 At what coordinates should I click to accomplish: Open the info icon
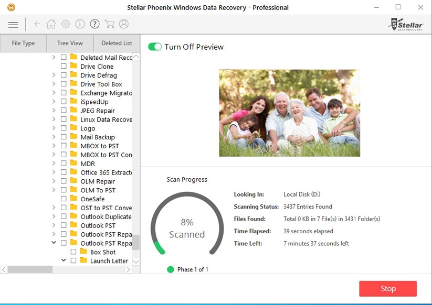click(80, 24)
